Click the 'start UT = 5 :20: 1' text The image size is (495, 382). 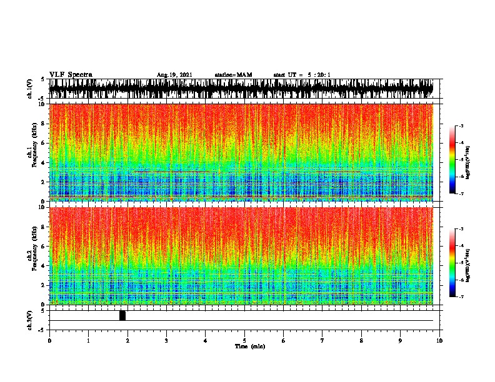(x=302, y=75)
